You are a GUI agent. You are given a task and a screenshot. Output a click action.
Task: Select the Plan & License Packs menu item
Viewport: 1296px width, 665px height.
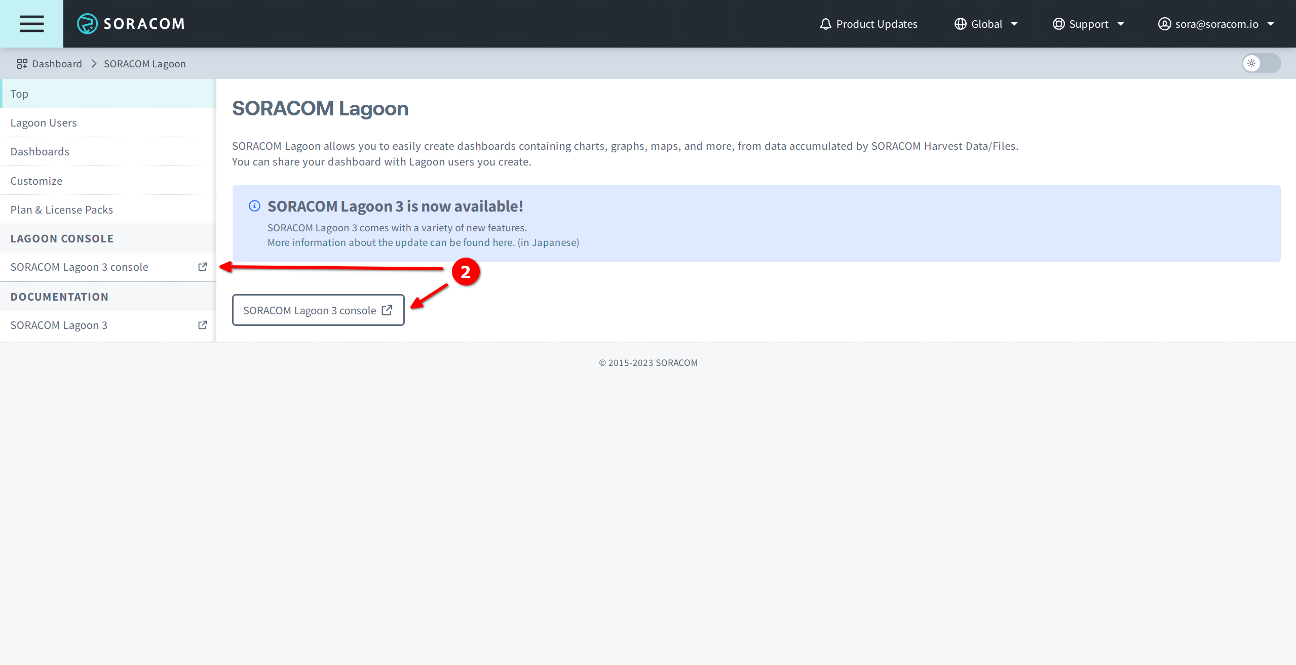tap(61, 209)
